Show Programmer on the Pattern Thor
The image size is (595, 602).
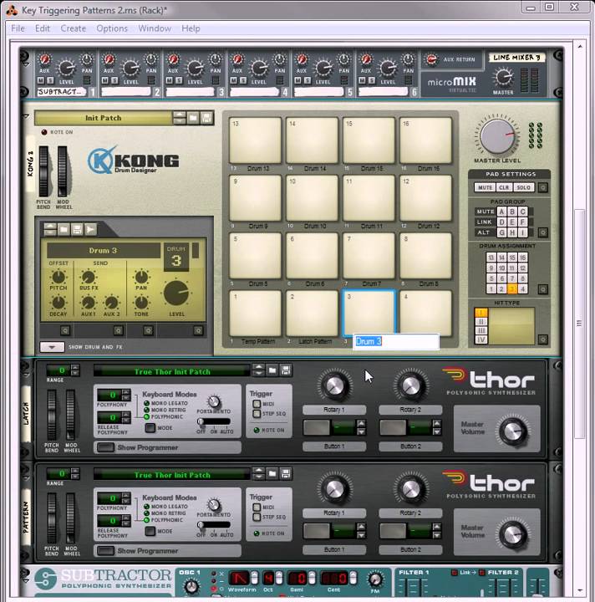(x=105, y=550)
